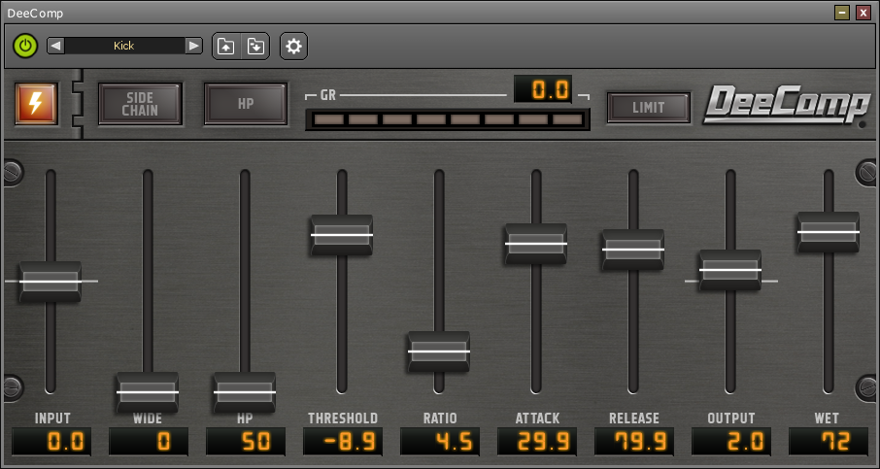Click the save preset folder icon
This screenshot has height=469, width=880.
[255, 46]
